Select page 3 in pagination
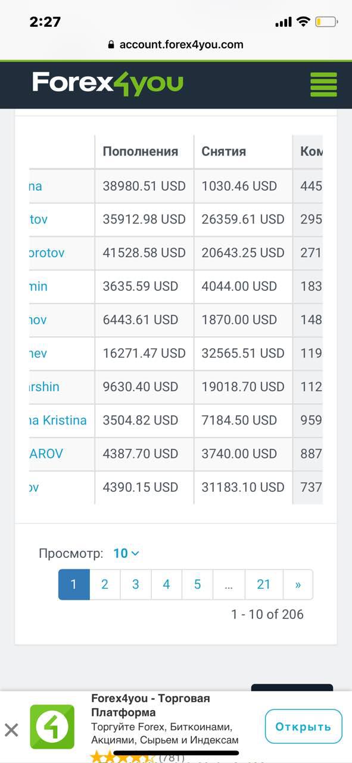 tap(136, 585)
